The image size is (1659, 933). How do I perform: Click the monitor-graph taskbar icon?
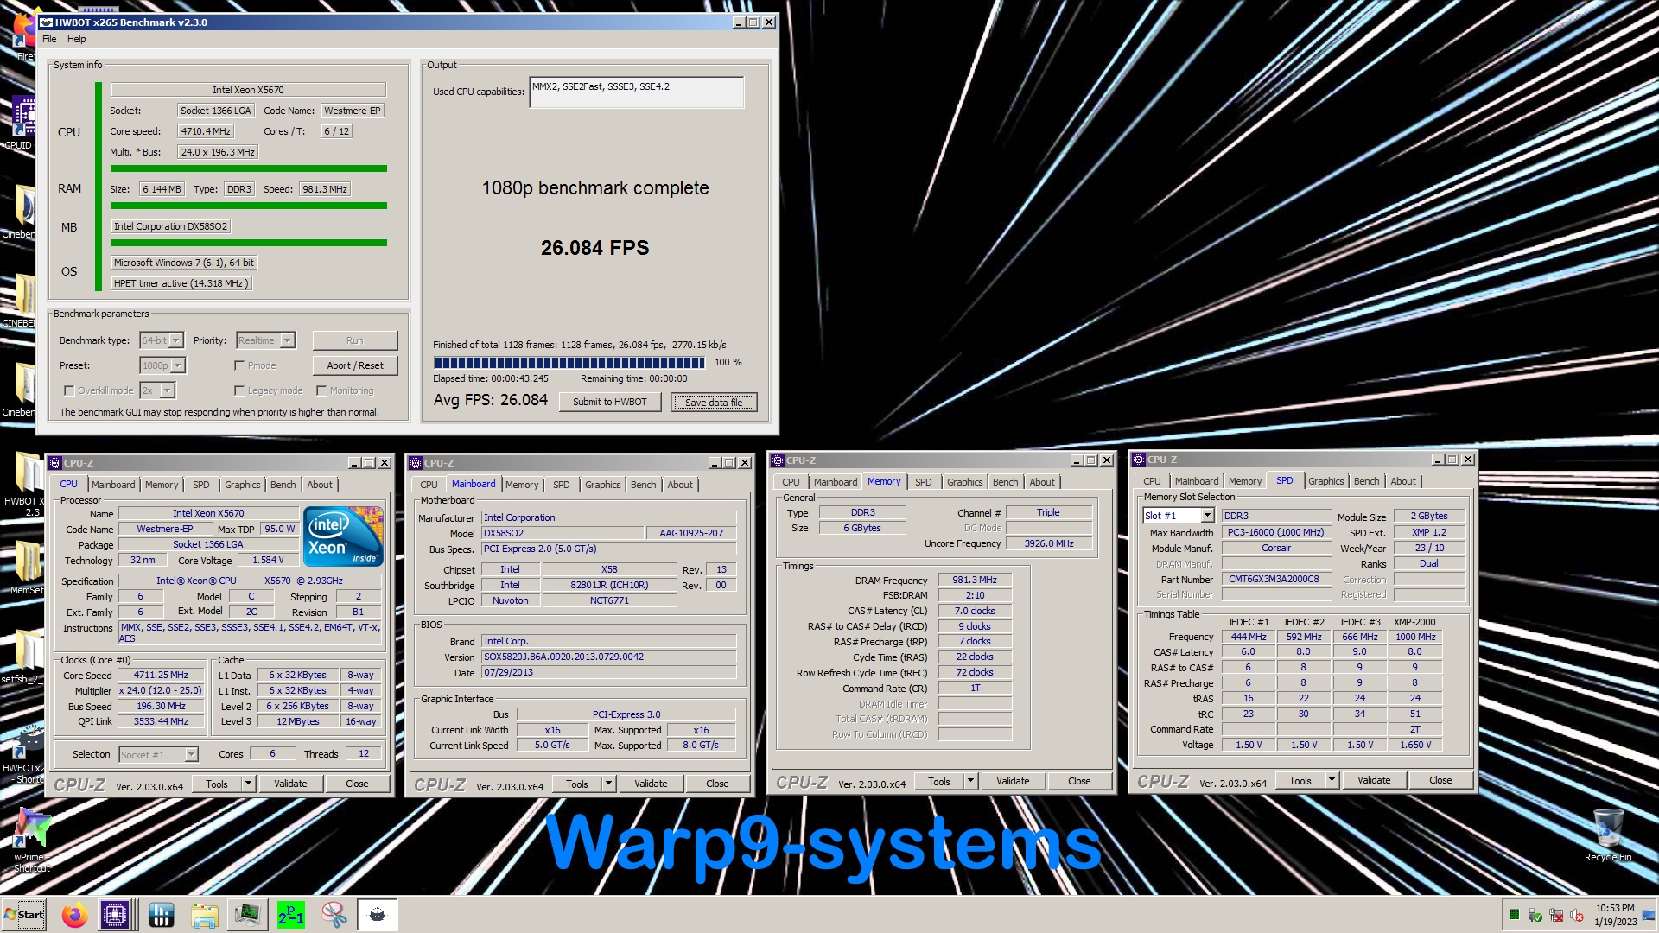(x=248, y=914)
